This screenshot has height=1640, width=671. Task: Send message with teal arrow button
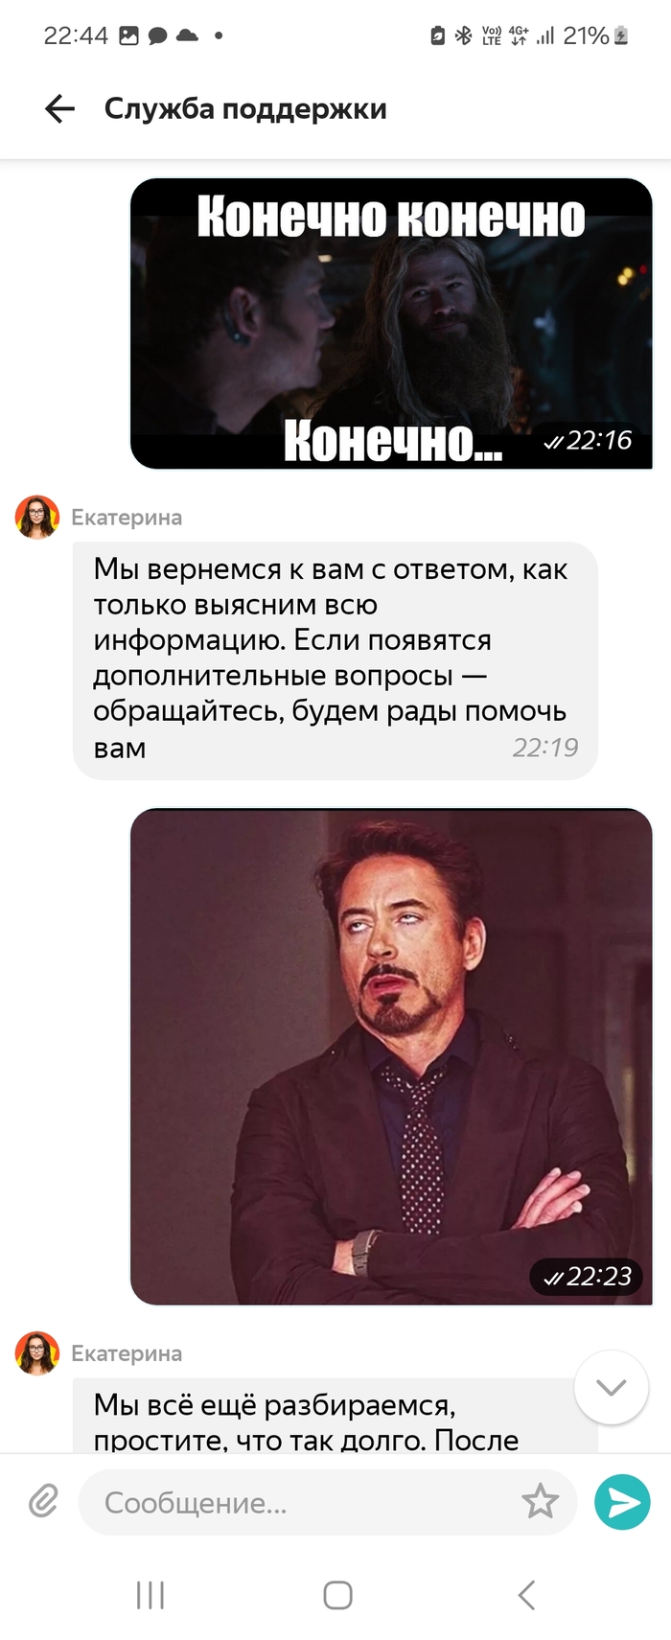[x=622, y=1501]
